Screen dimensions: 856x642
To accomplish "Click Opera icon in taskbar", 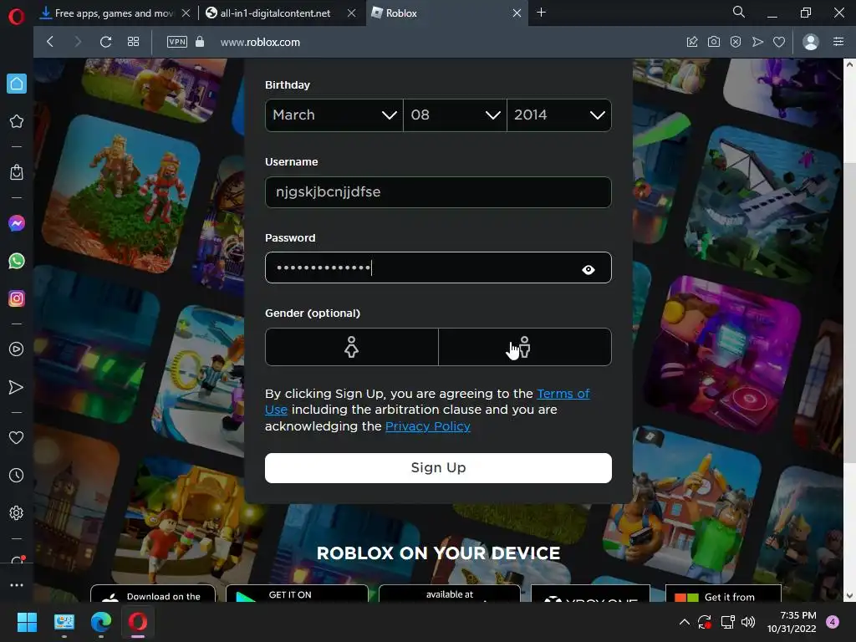I will (x=138, y=622).
